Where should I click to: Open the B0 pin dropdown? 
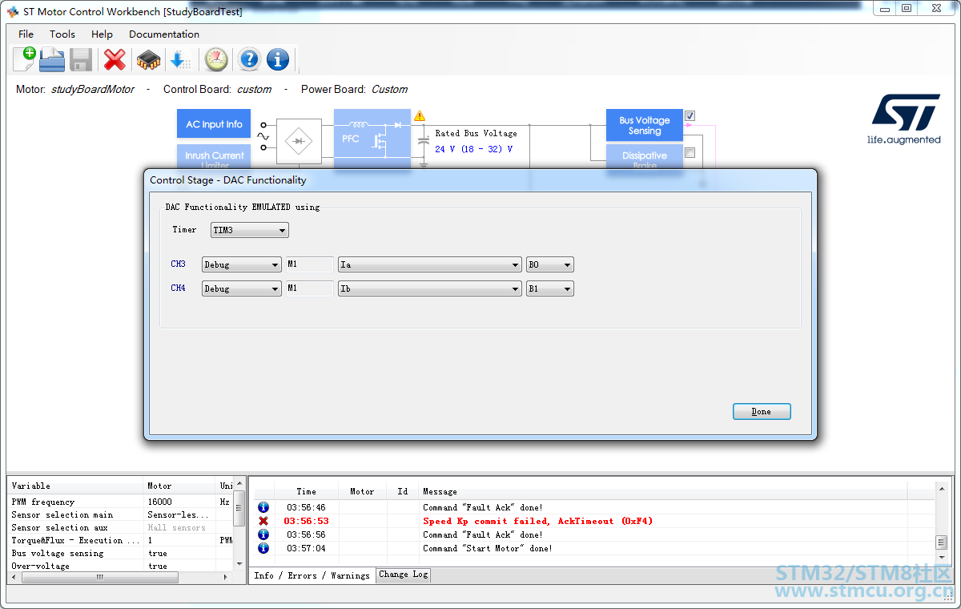point(550,264)
